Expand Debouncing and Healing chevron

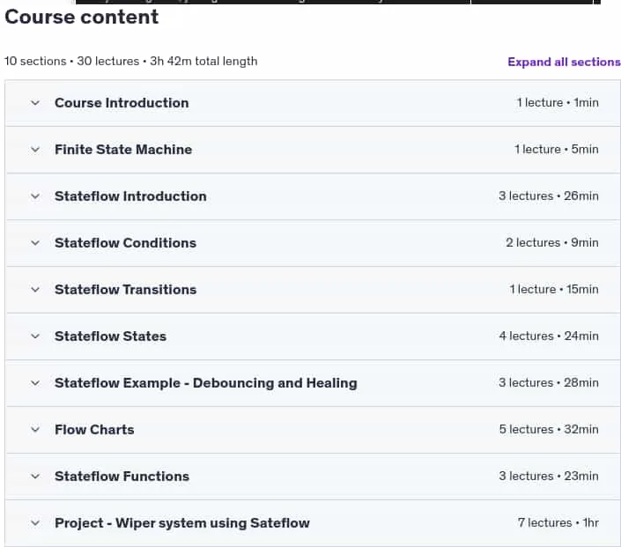coord(35,383)
